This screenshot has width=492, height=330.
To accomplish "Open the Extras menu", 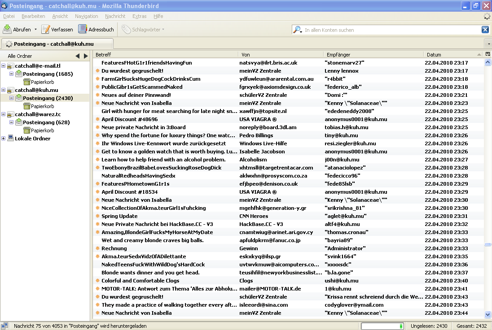I will (x=139, y=16).
